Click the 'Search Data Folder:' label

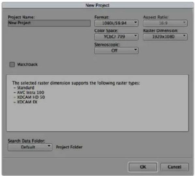click(26, 141)
